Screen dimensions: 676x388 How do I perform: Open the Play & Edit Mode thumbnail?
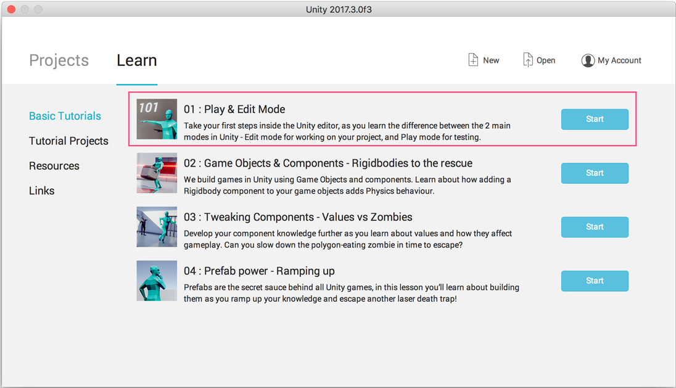pos(157,119)
